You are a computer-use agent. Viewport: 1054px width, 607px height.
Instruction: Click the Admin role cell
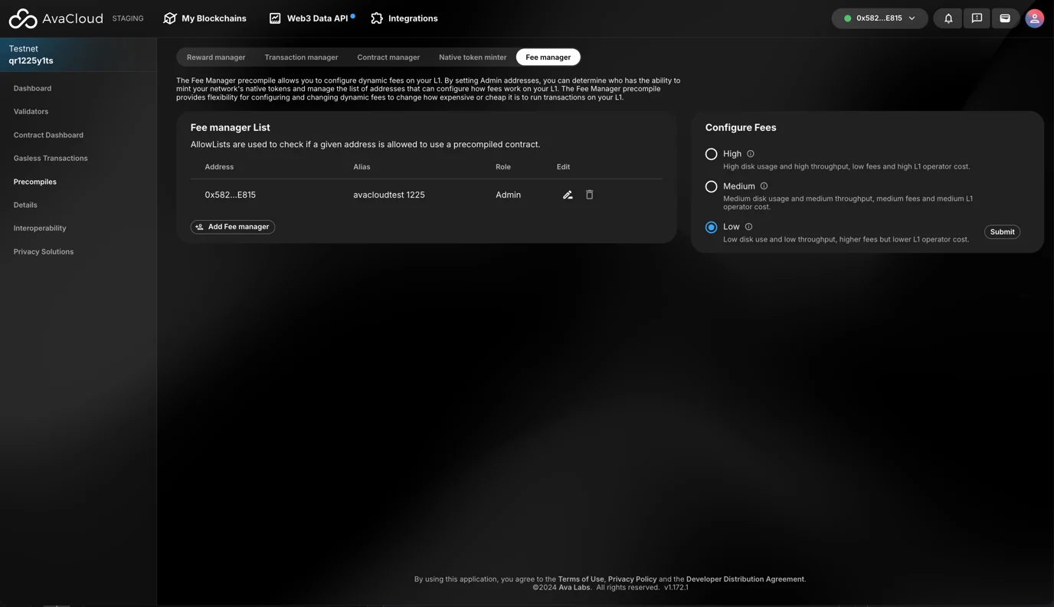point(508,195)
